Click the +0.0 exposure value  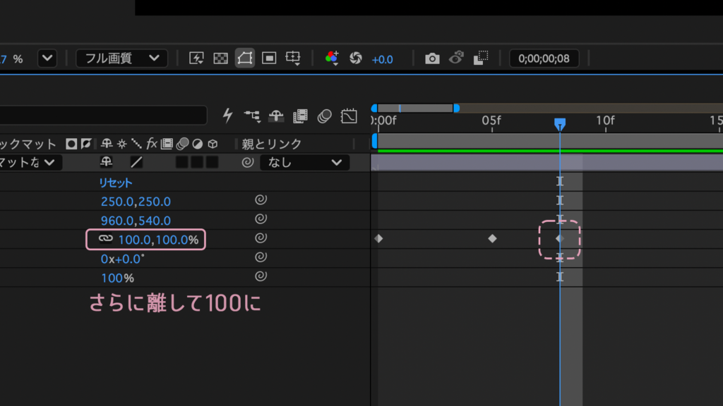(x=382, y=59)
